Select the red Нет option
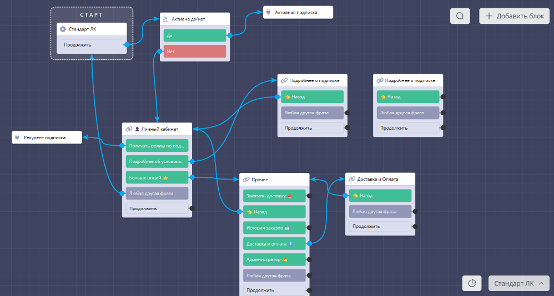Image resolution: width=554 pixels, height=296 pixels. (x=194, y=52)
